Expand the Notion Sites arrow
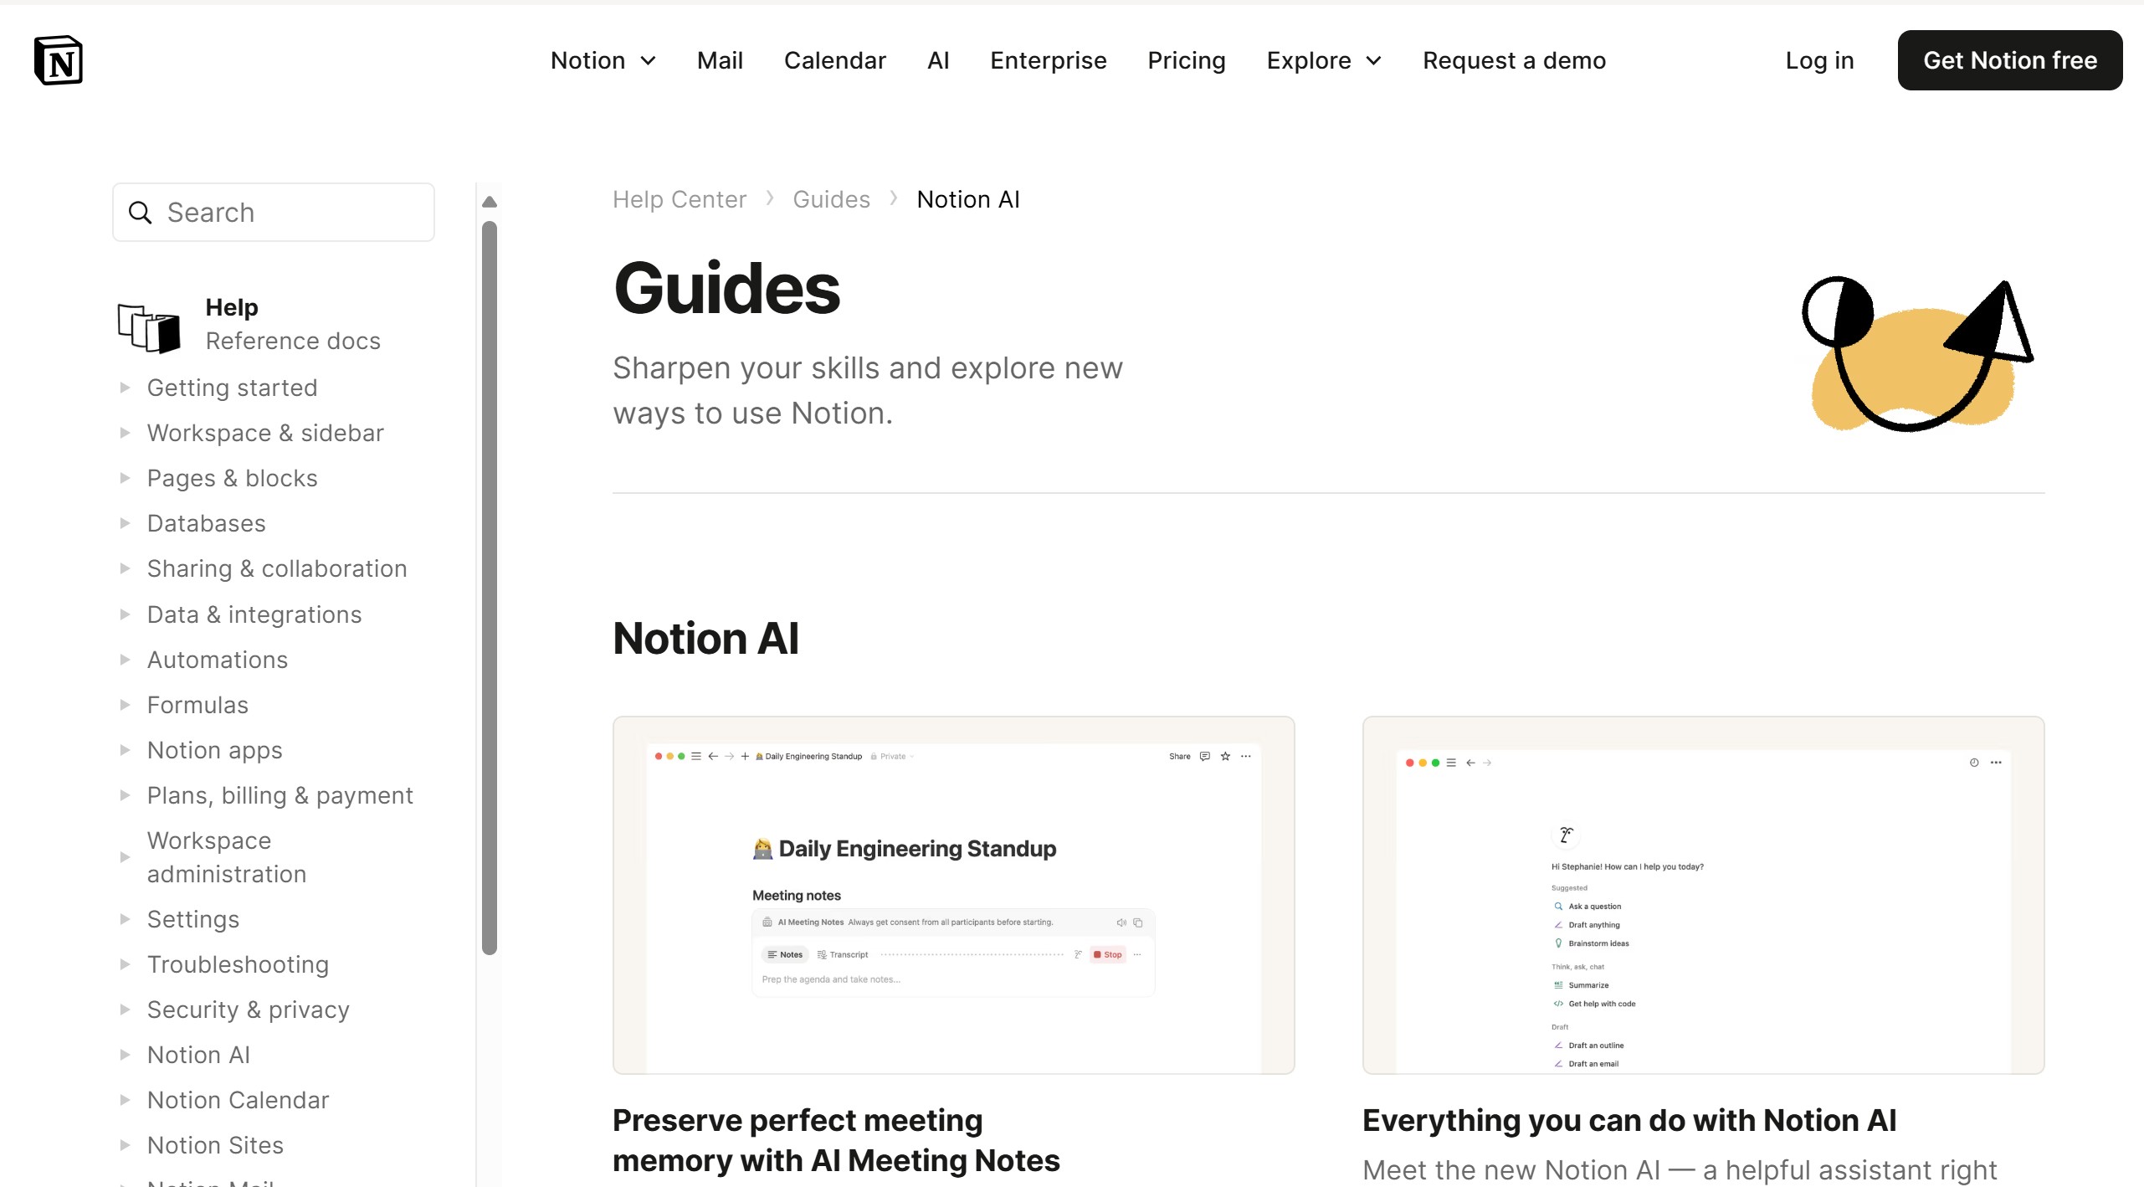The height and width of the screenshot is (1187, 2144). click(125, 1145)
